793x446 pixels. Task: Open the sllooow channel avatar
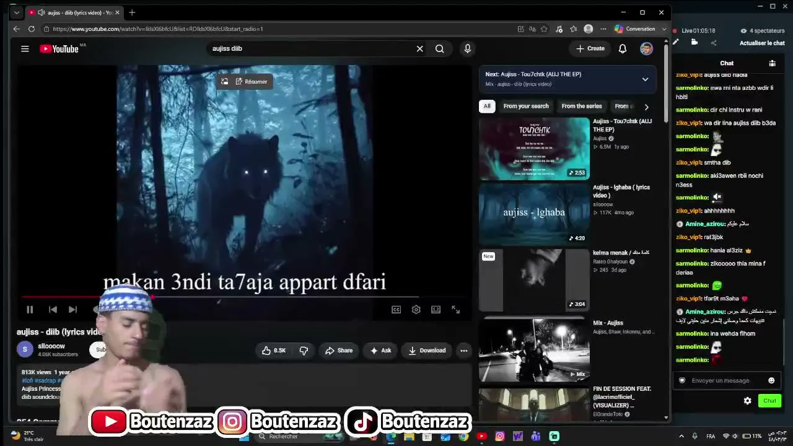(x=25, y=349)
